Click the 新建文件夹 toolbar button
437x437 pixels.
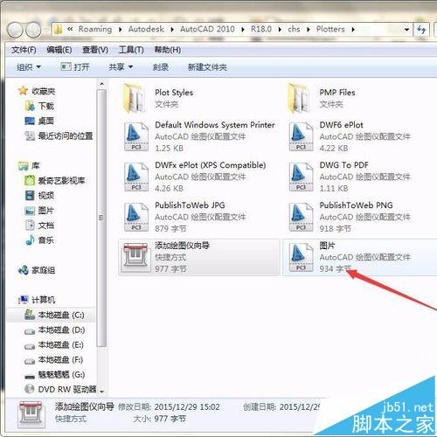point(207,67)
